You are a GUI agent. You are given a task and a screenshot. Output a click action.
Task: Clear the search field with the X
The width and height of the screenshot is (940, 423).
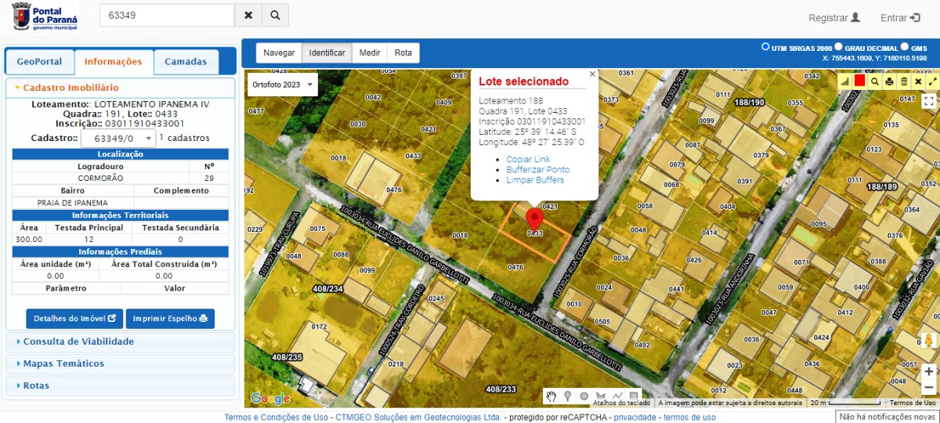click(x=248, y=15)
